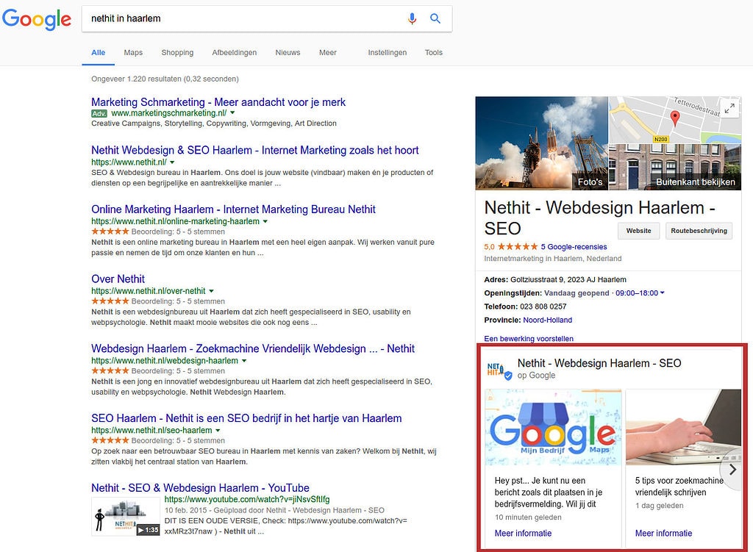
Task: Open Webdesign Haarlem Zoekmachine Vriendelijk result
Action: tap(253, 348)
